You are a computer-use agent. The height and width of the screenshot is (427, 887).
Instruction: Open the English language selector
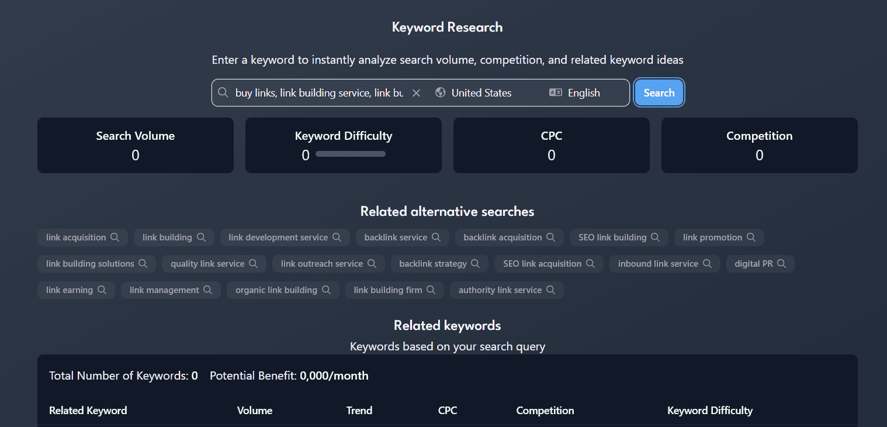click(584, 92)
